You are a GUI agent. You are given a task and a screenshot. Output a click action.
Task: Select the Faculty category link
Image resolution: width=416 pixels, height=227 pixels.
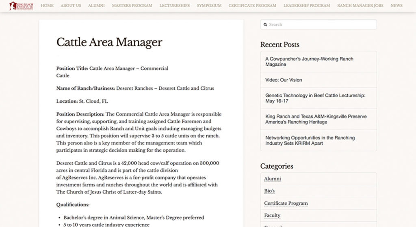click(x=272, y=215)
